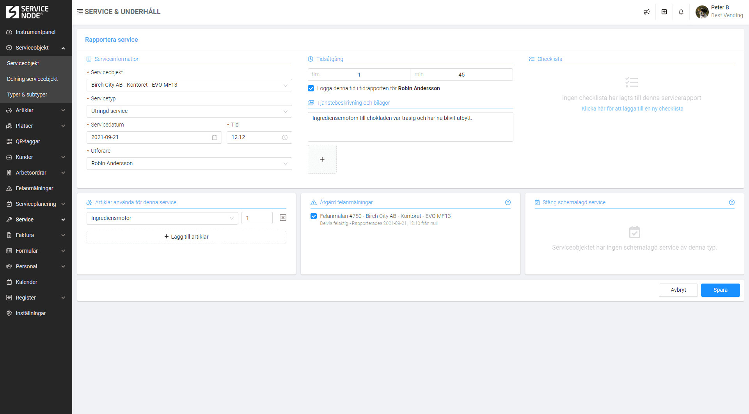The height and width of the screenshot is (414, 749).
Task: Uncheck time logging for Robin Andersson
Action: point(311,88)
